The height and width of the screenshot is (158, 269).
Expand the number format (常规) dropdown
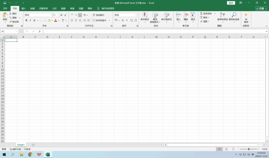136,15
